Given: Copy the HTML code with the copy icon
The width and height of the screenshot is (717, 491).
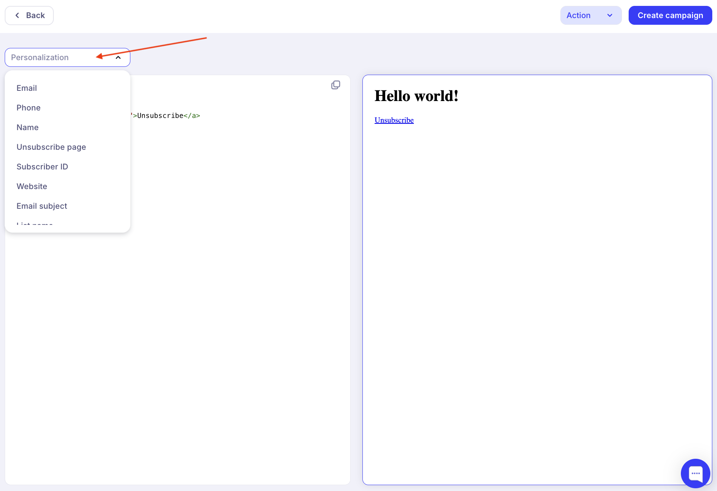Looking at the screenshot, I should point(335,85).
